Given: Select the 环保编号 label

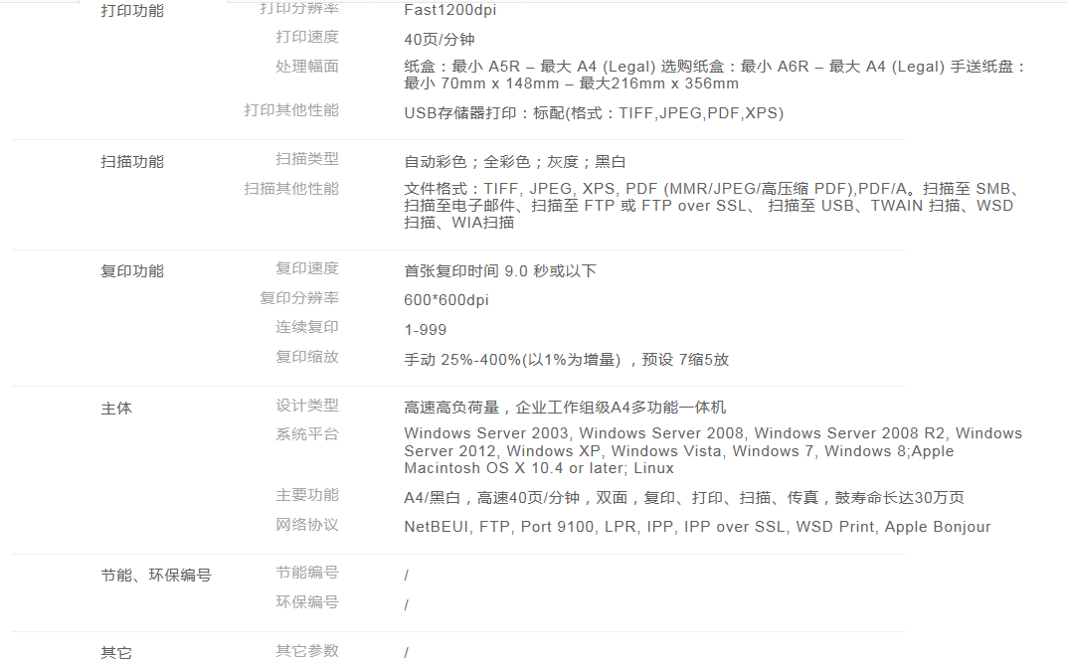Looking at the screenshot, I should pyautogui.click(x=306, y=602).
